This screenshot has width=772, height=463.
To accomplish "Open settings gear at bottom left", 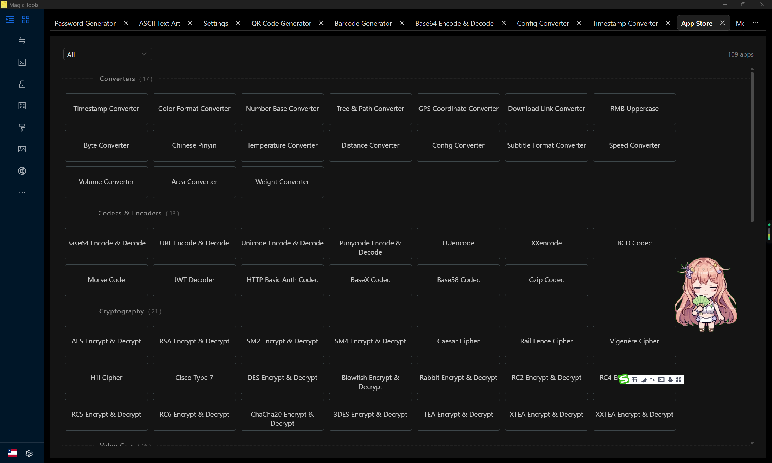I will pyautogui.click(x=29, y=453).
